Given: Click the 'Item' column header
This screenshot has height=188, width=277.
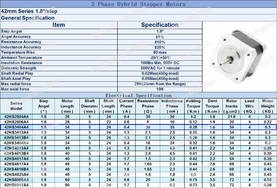Looking at the screenshot, I should click(59, 25).
